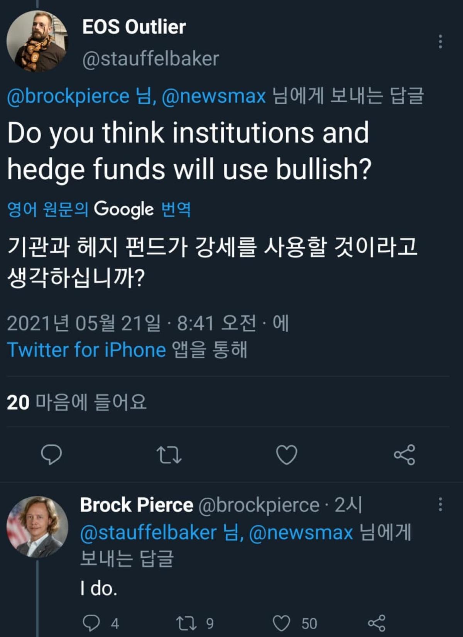Open more options for main tweet
This screenshot has height=637, width=463.
pyautogui.click(x=440, y=41)
